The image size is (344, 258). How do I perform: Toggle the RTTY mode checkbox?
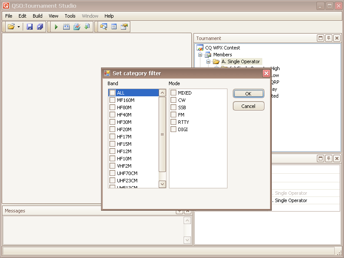click(173, 122)
